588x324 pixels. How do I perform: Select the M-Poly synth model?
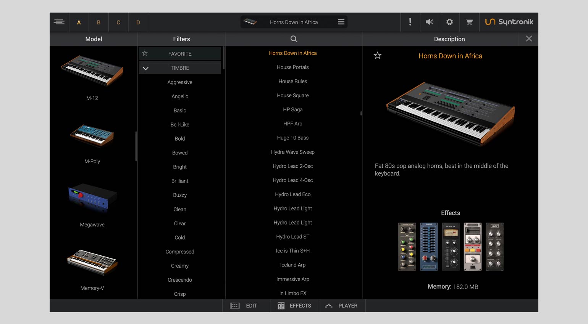(92, 143)
